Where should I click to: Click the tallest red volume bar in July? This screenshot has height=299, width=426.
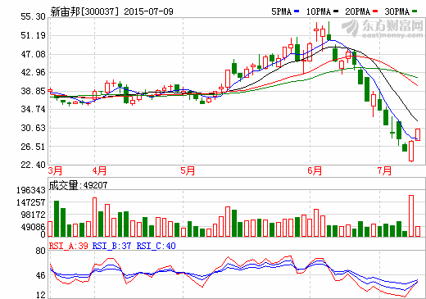411,215
